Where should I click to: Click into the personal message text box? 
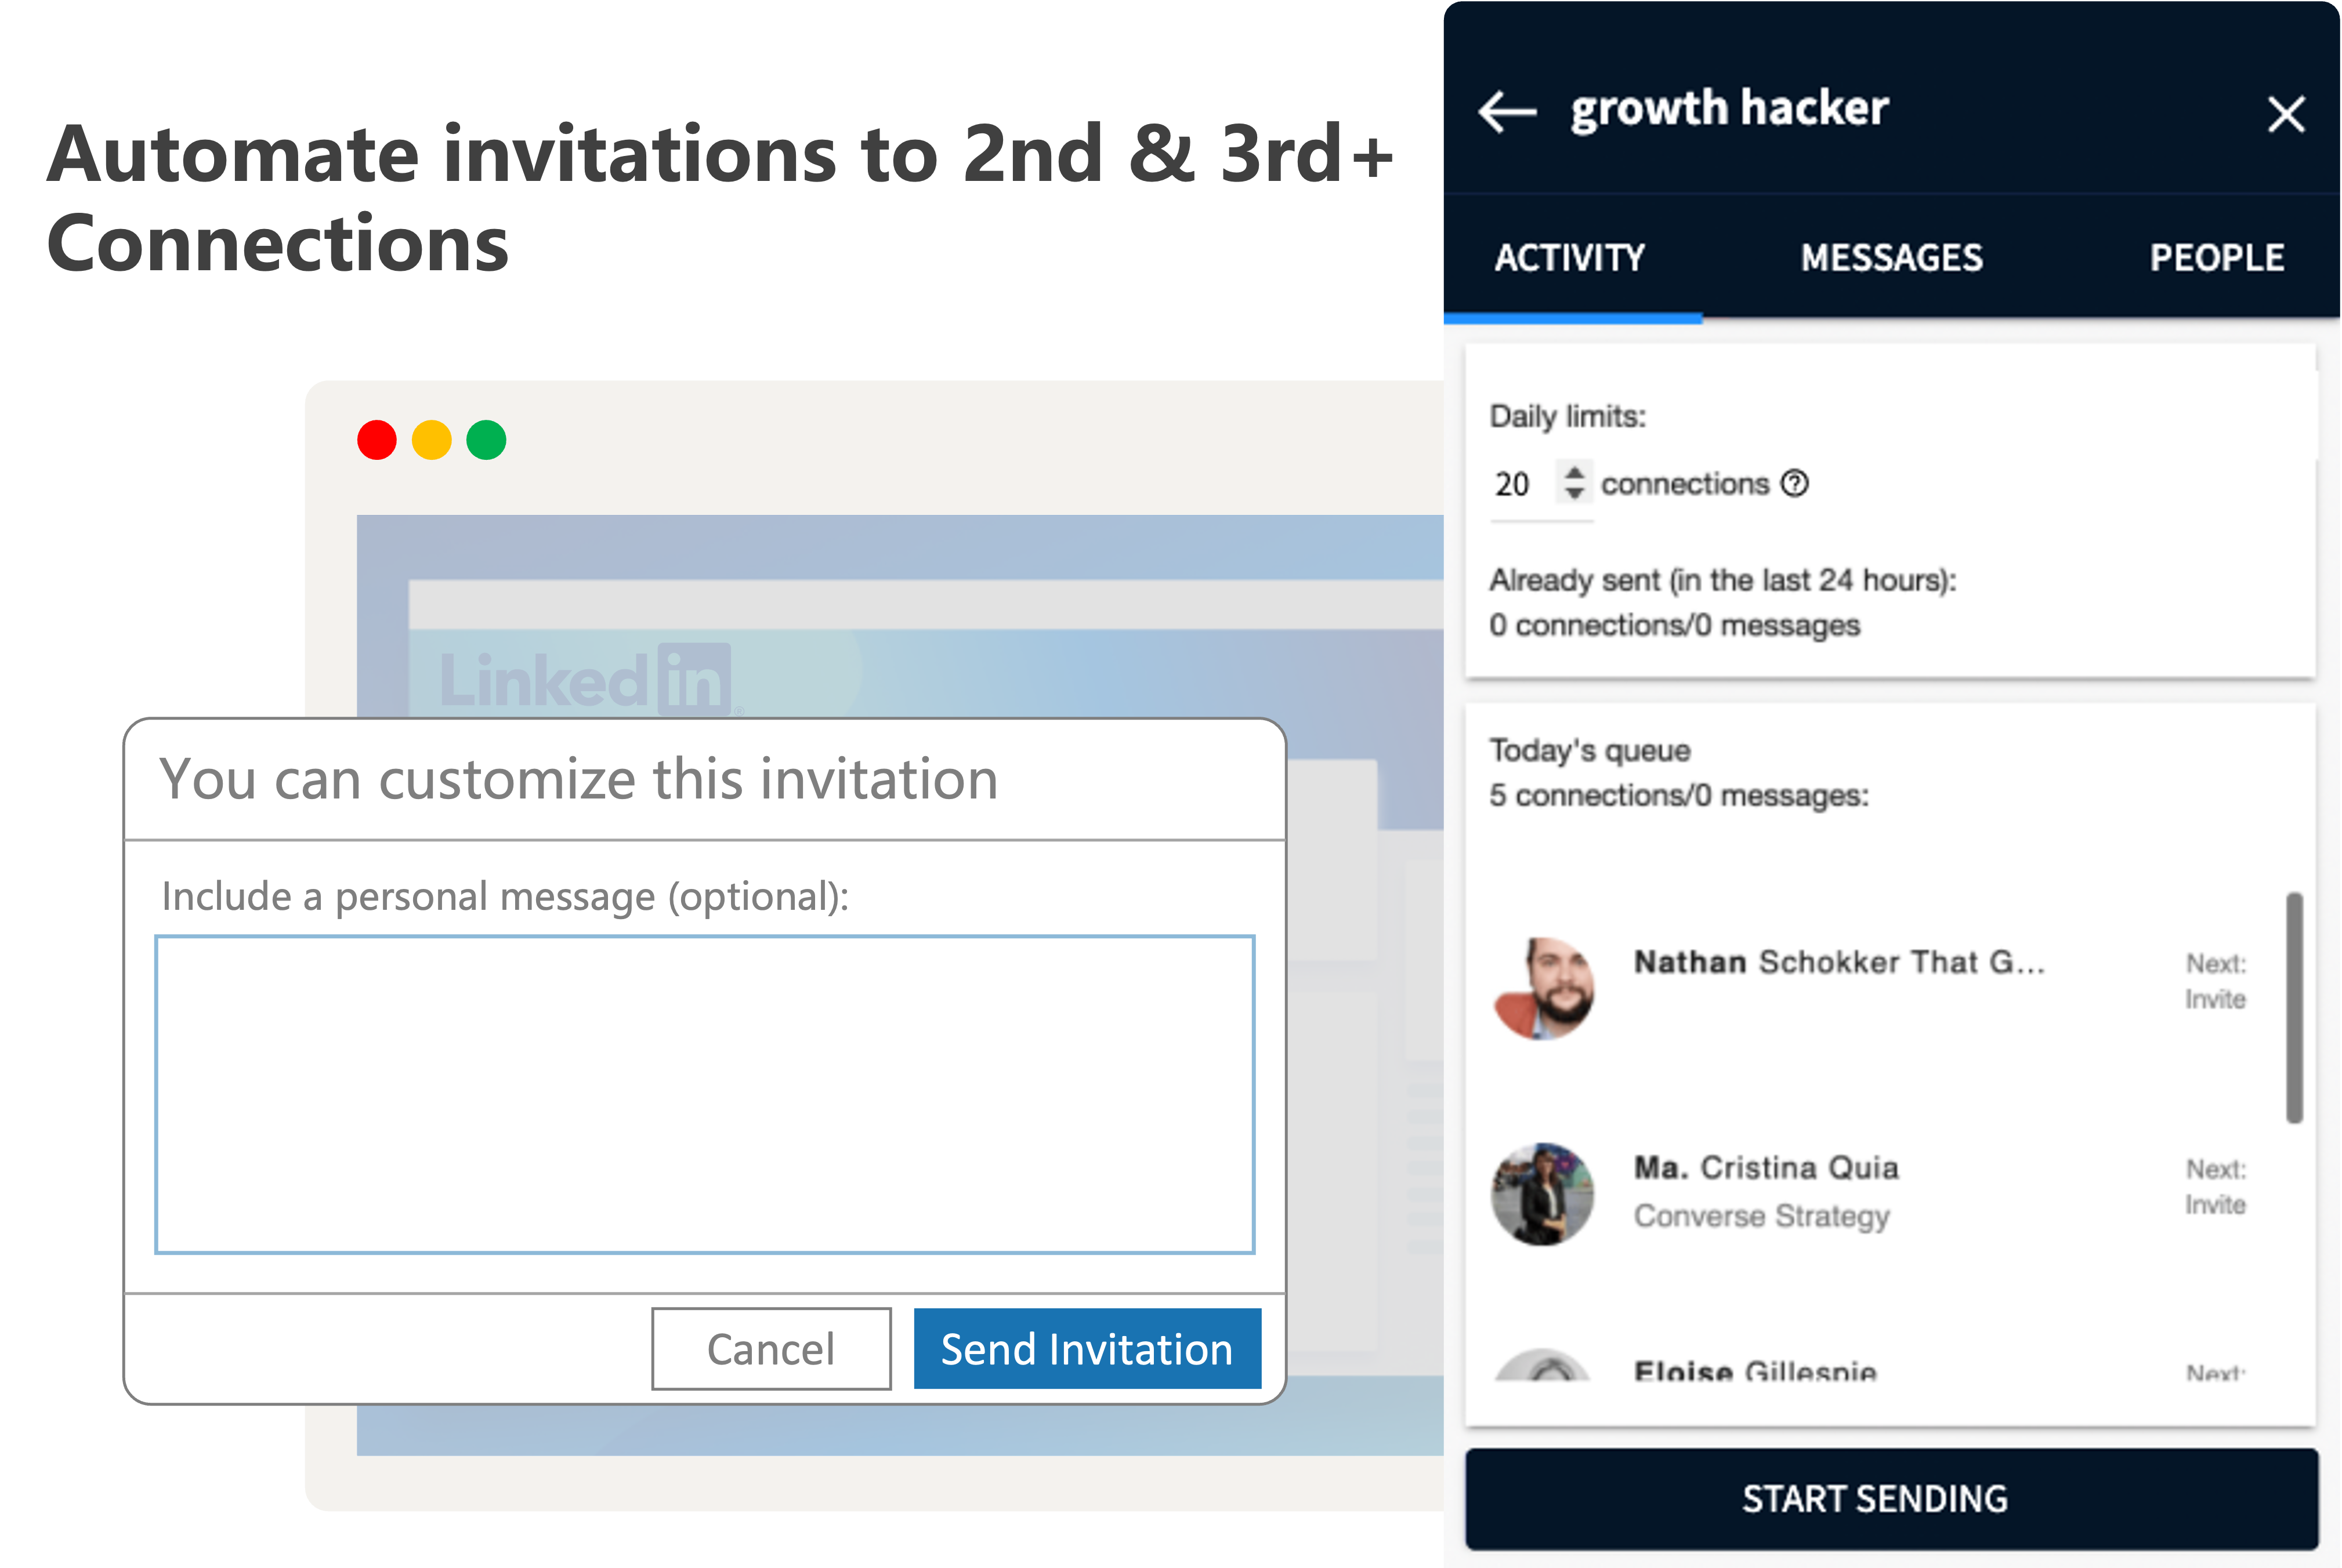pos(704,1094)
